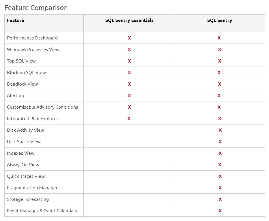Click the SQL Sentry X for Event Manager row
Viewport: 269px width, 221px height.
pyautogui.click(x=220, y=211)
